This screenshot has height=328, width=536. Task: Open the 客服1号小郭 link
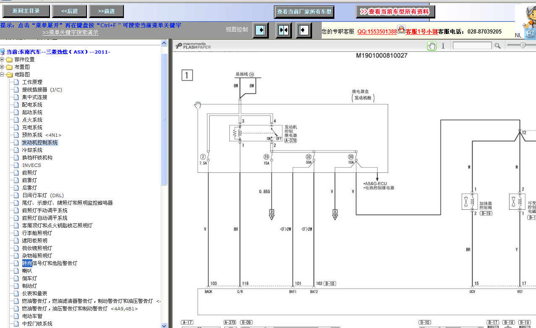421,31
